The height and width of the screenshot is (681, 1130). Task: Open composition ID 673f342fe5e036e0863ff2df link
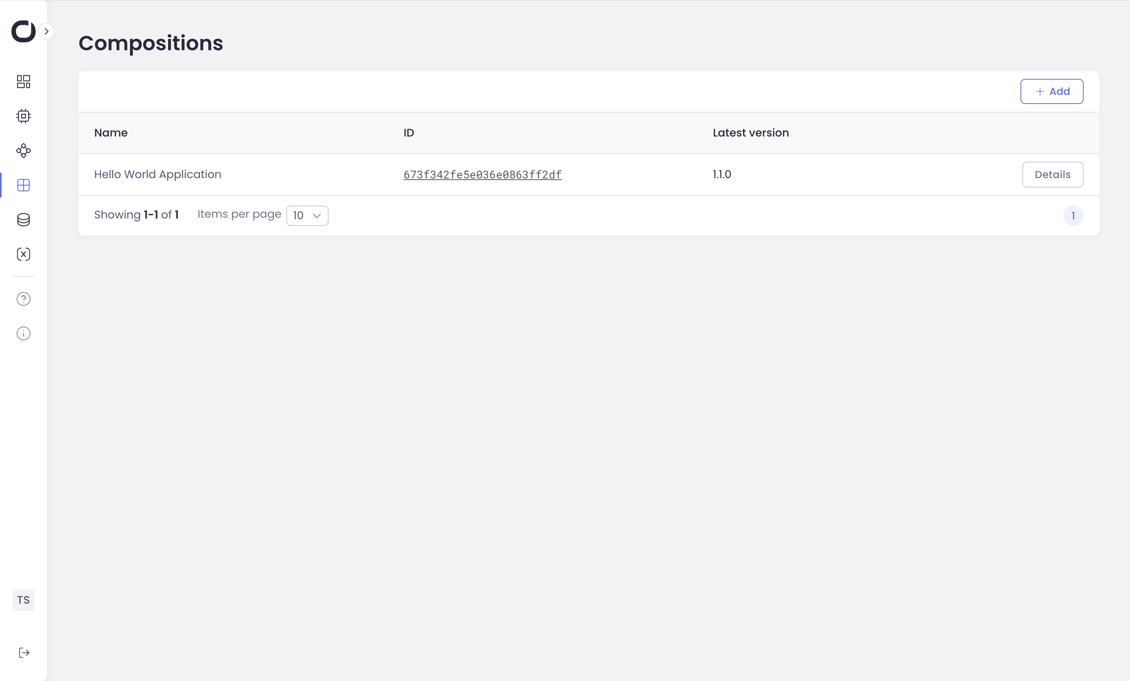coord(483,175)
